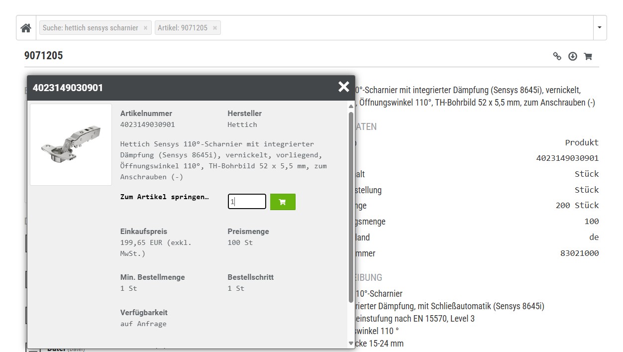
Task: Click the popup scrollbar up arrow
Action: click(x=351, y=106)
